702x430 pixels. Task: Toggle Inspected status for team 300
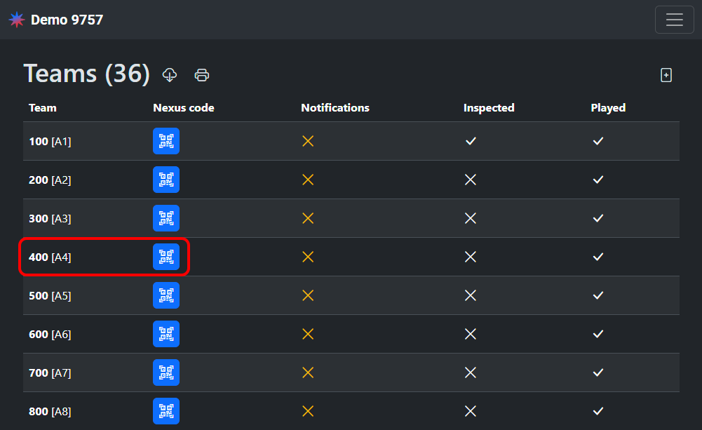(471, 218)
